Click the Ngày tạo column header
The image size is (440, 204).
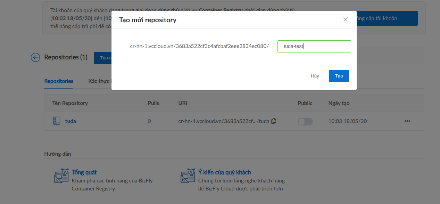pyautogui.click(x=339, y=103)
